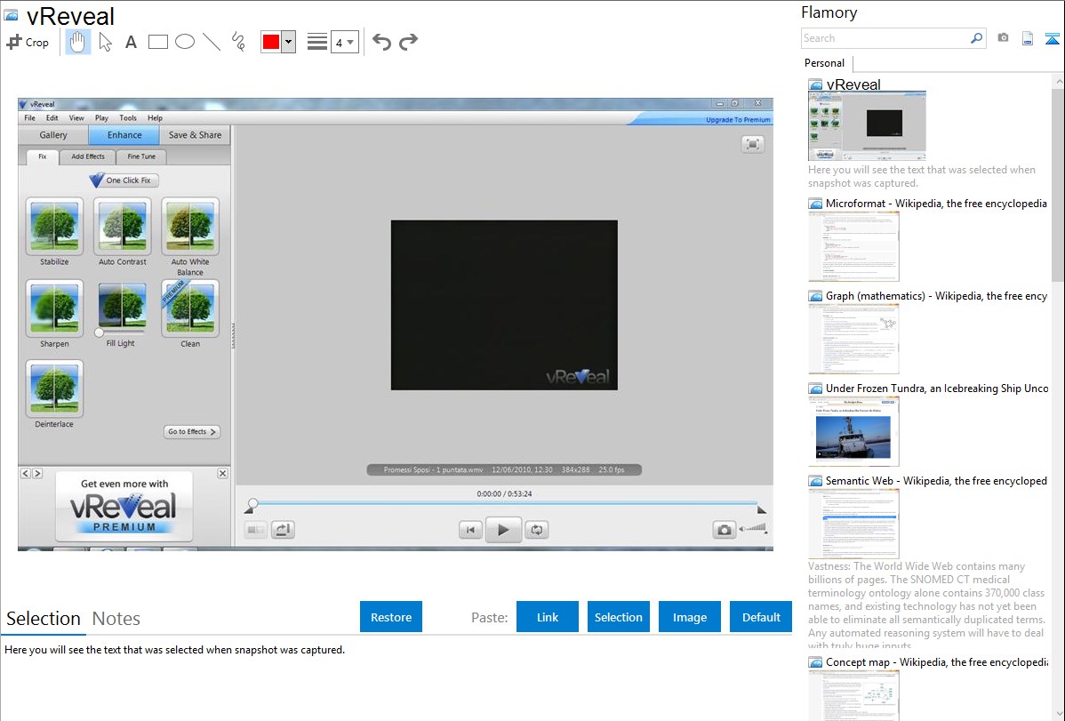1065x721 pixels.
Task: Redo the last undone edit
Action: pyautogui.click(x=408, y=42)
